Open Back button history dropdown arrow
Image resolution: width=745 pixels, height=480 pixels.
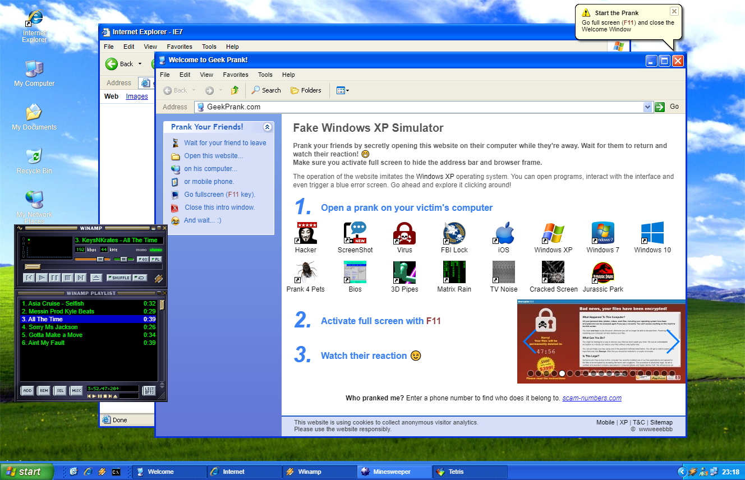[194, 90]
